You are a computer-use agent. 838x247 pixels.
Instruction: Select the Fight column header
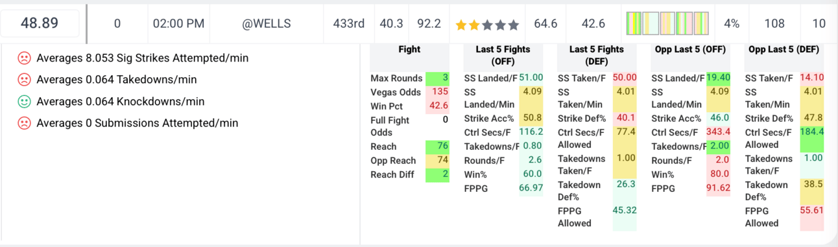[410, 49]
